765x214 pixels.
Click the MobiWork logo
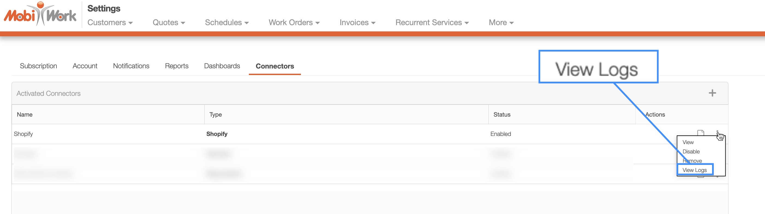pos(40,14)
